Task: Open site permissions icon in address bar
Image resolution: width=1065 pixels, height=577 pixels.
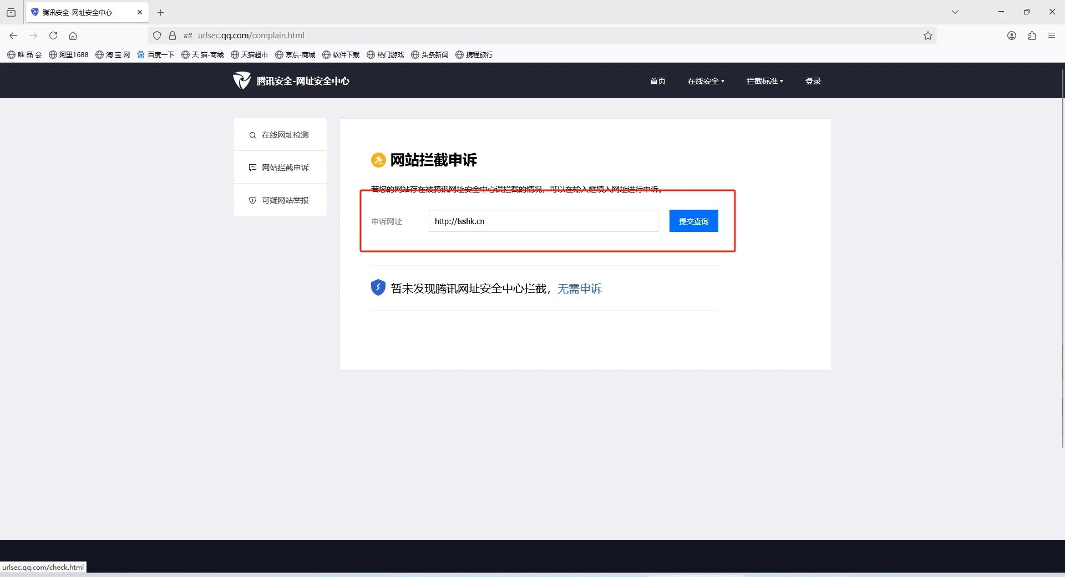Action: tap(188, 36)
